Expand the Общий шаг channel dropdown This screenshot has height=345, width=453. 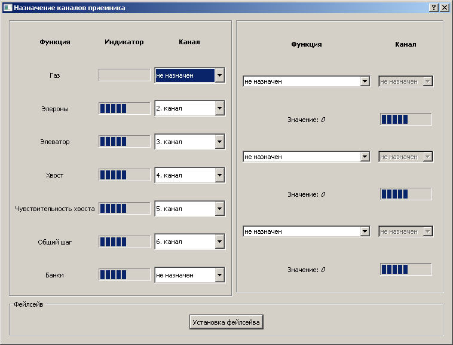click(x=189, y=242)
